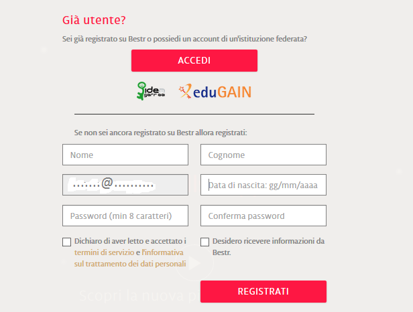Enable receiving information from Bestr checkbox
The height and width of the screenshot is (312, 413).
point(205,242)
